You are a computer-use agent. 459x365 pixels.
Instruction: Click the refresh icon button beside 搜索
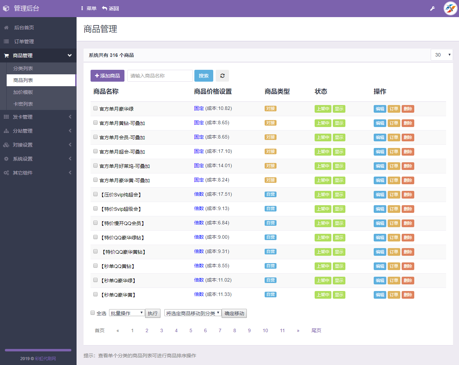222,76
